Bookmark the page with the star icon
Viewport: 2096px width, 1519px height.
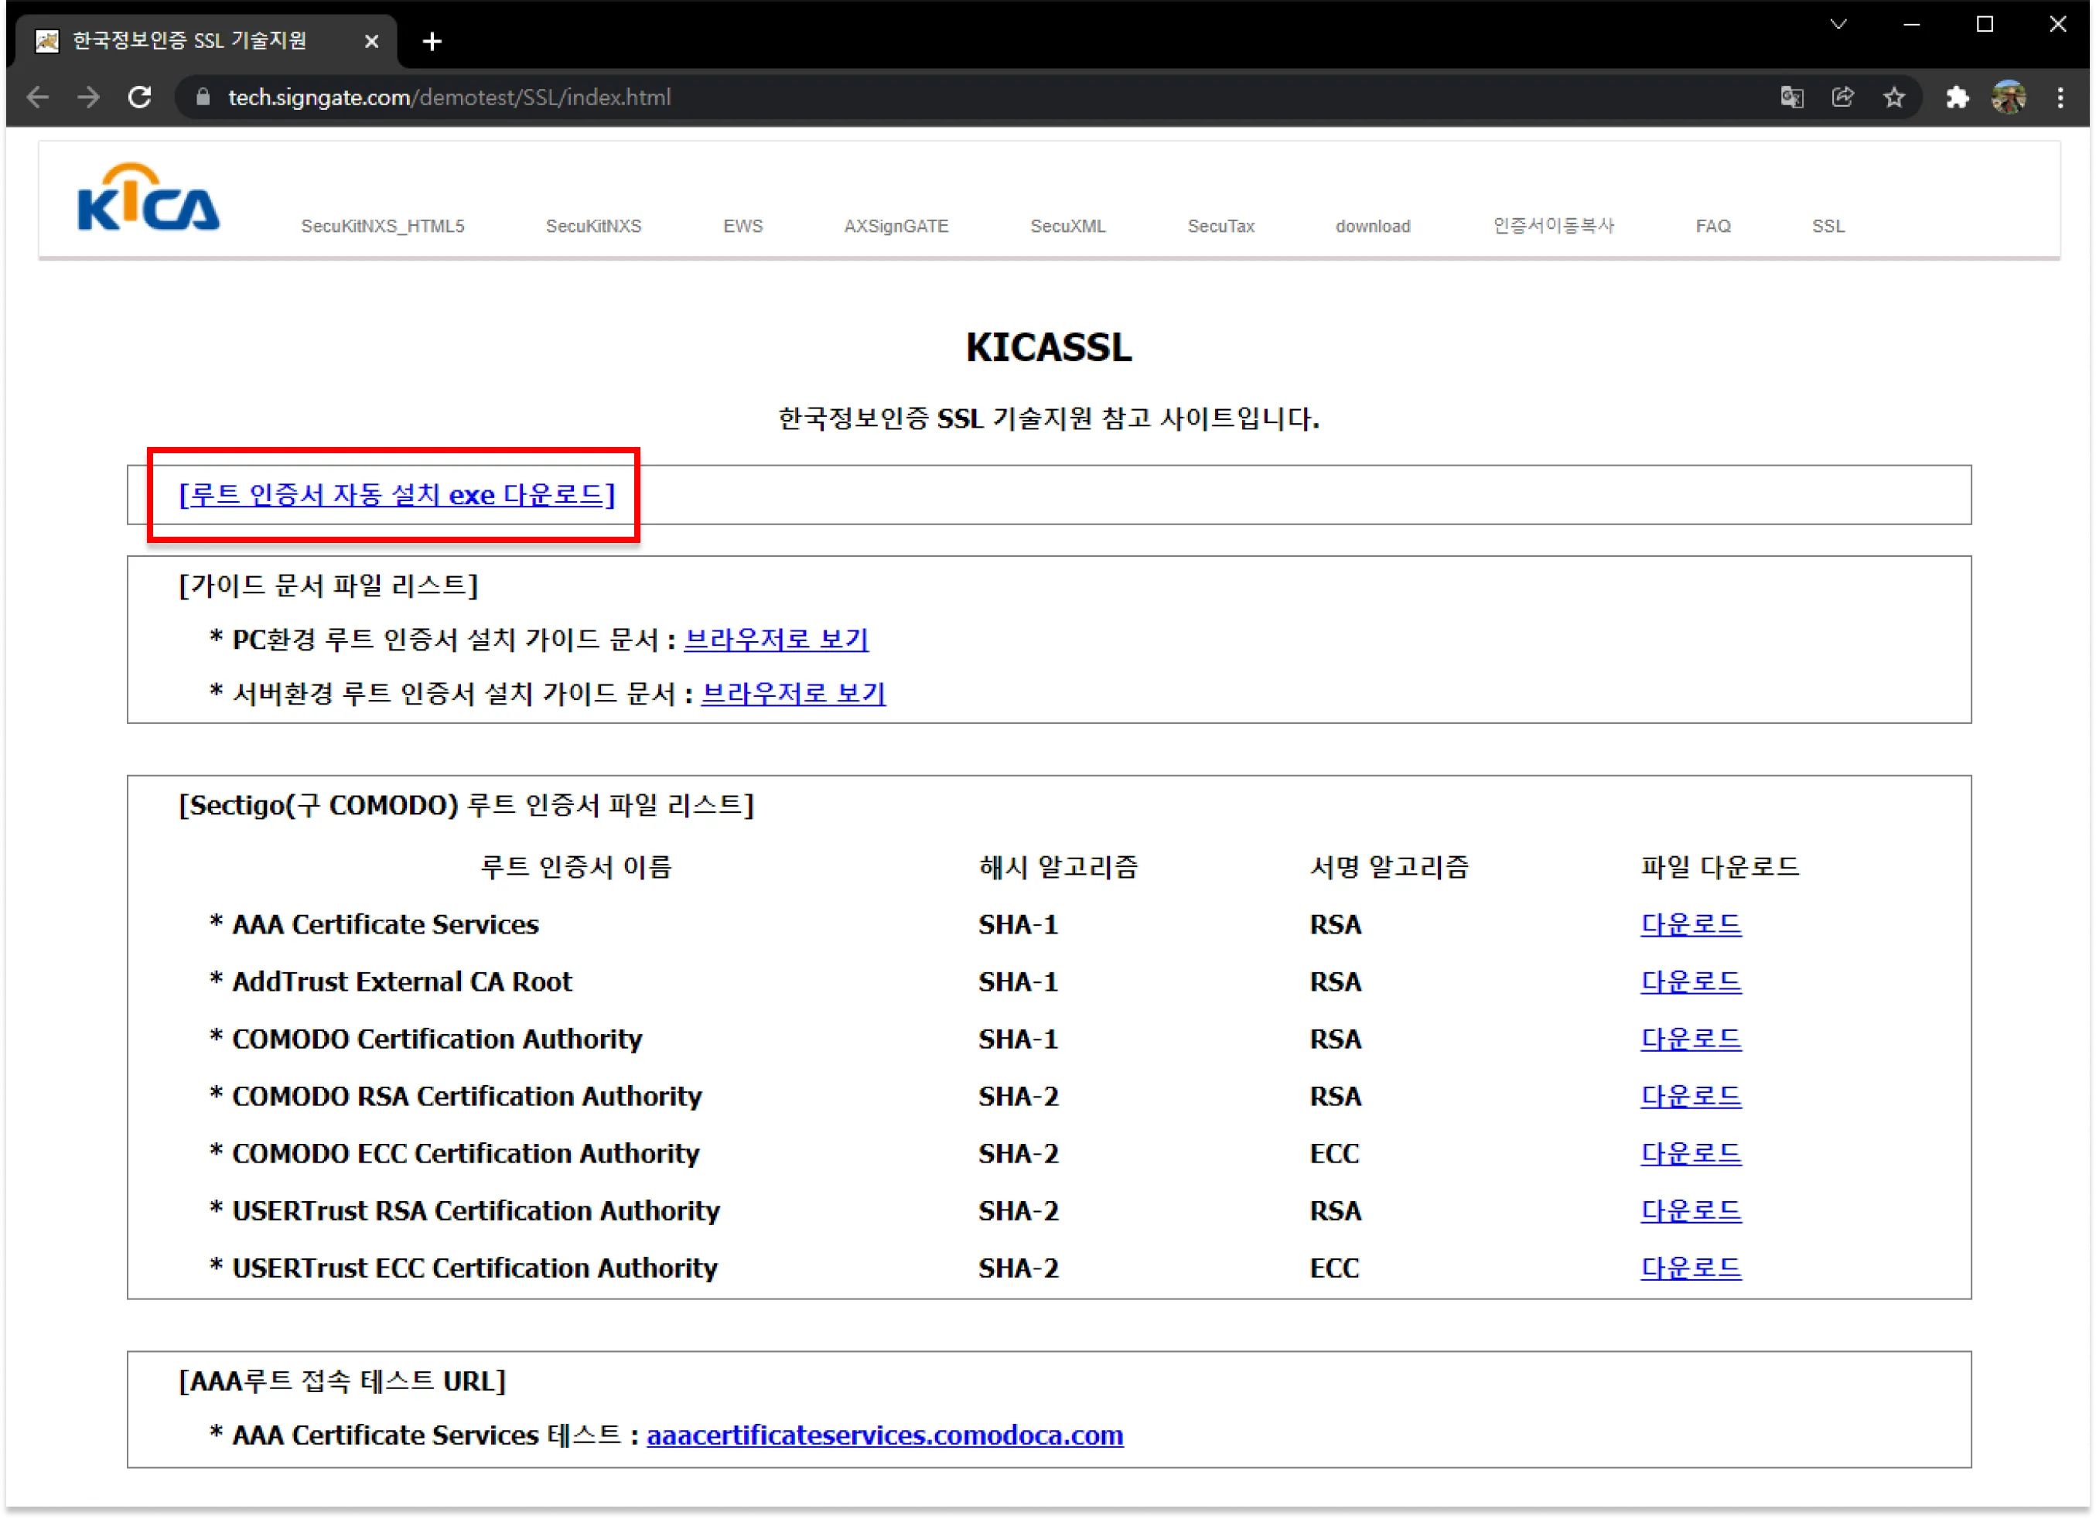pos(1893,97)
